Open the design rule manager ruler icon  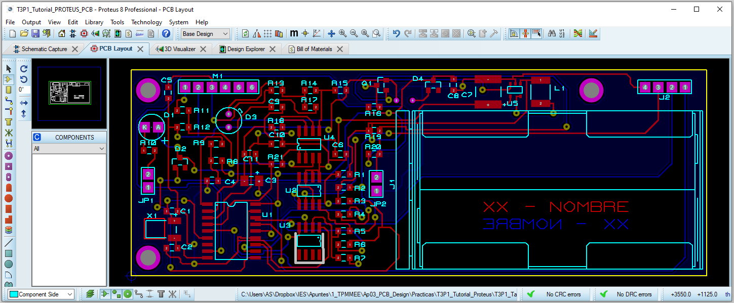tap(594, 34)
